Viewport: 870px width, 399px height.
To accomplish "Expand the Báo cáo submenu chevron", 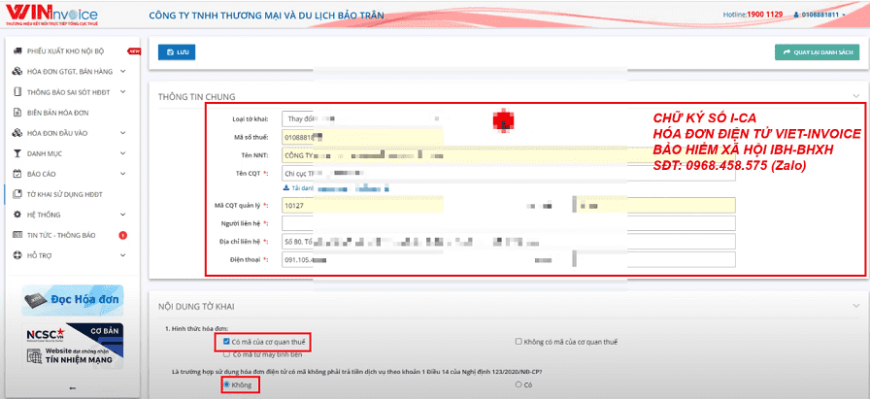I will coord(123,174).
